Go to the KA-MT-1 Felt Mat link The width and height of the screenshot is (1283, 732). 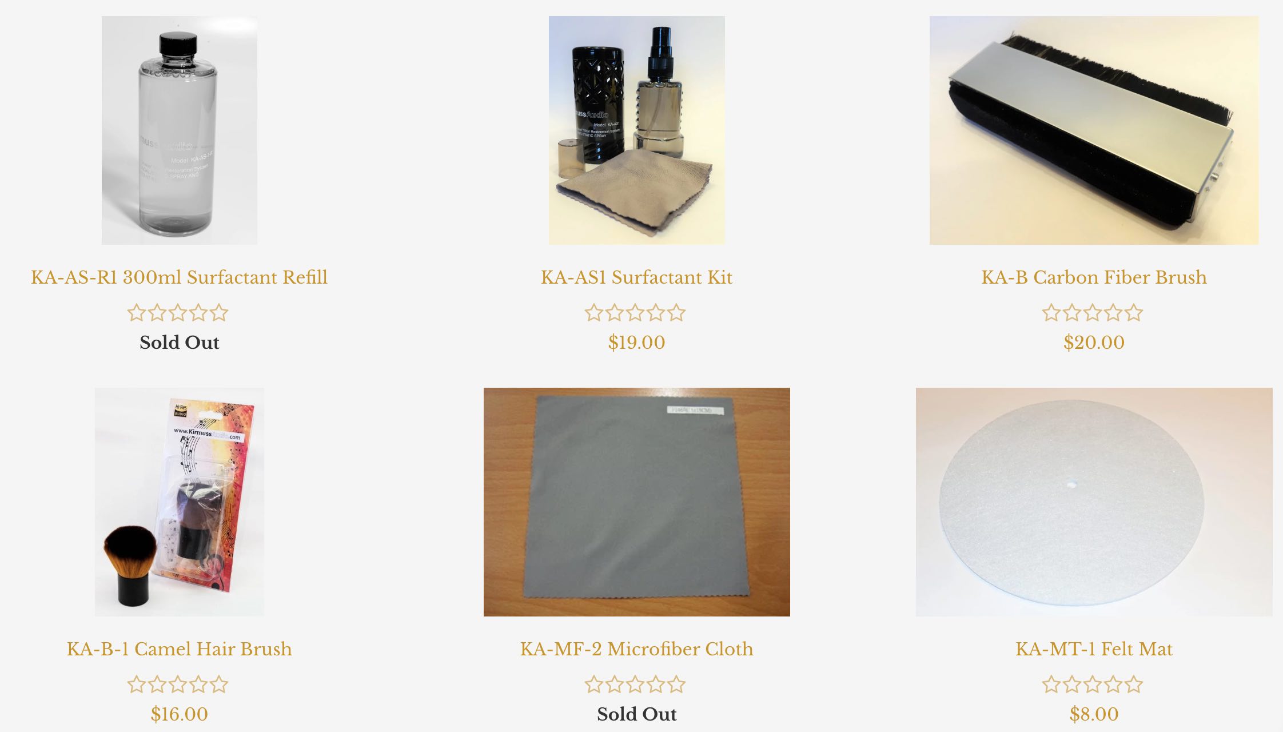point(1094,649)
